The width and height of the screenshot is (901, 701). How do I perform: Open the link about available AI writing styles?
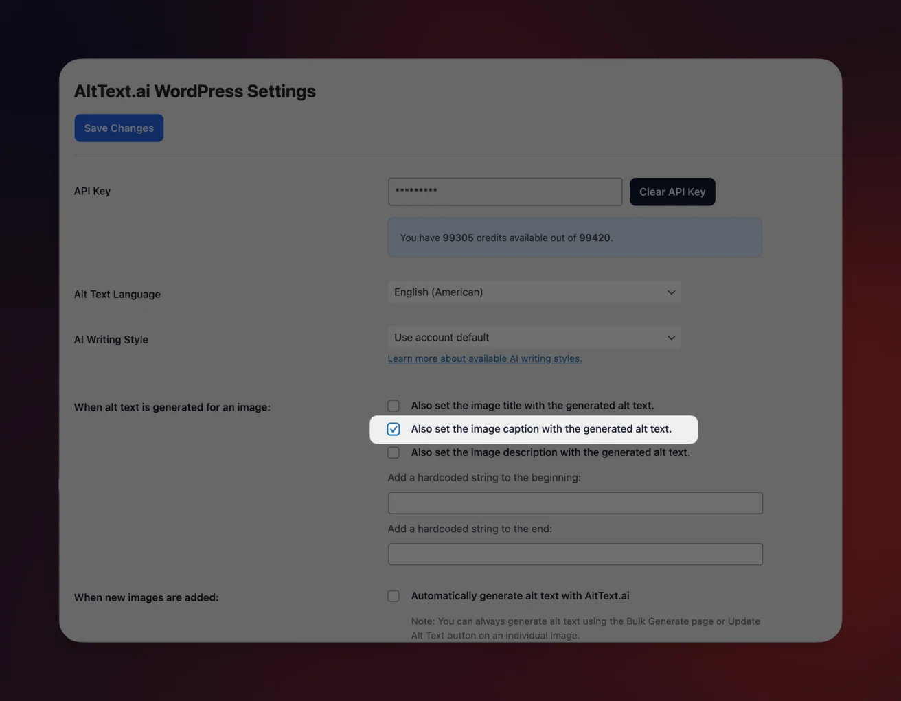tap(484, 358)
